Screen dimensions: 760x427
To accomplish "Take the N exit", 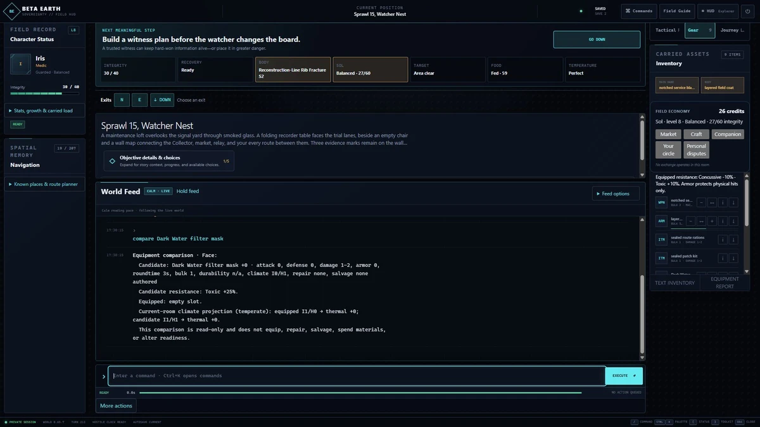I will coord(122,100).
